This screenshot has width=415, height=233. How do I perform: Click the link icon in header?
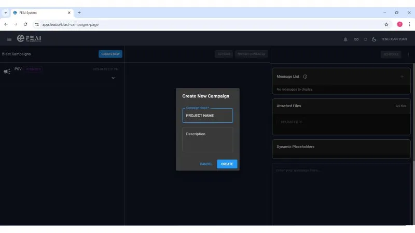[356, 39]
